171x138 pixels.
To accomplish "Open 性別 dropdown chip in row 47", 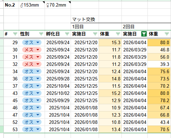I will click(32, 115).
